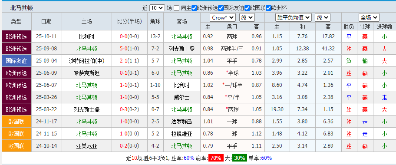The width and height of the screenshot is (396, 165).
Task: Open the 法罗群岛 team link
Action: click(x=182, y=122)
